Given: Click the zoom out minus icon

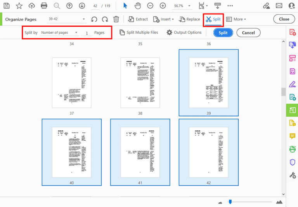Looking at the screenshot, I should [x=150, y=6].
